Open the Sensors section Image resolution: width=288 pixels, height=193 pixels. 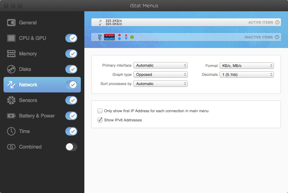coord(28,100)
